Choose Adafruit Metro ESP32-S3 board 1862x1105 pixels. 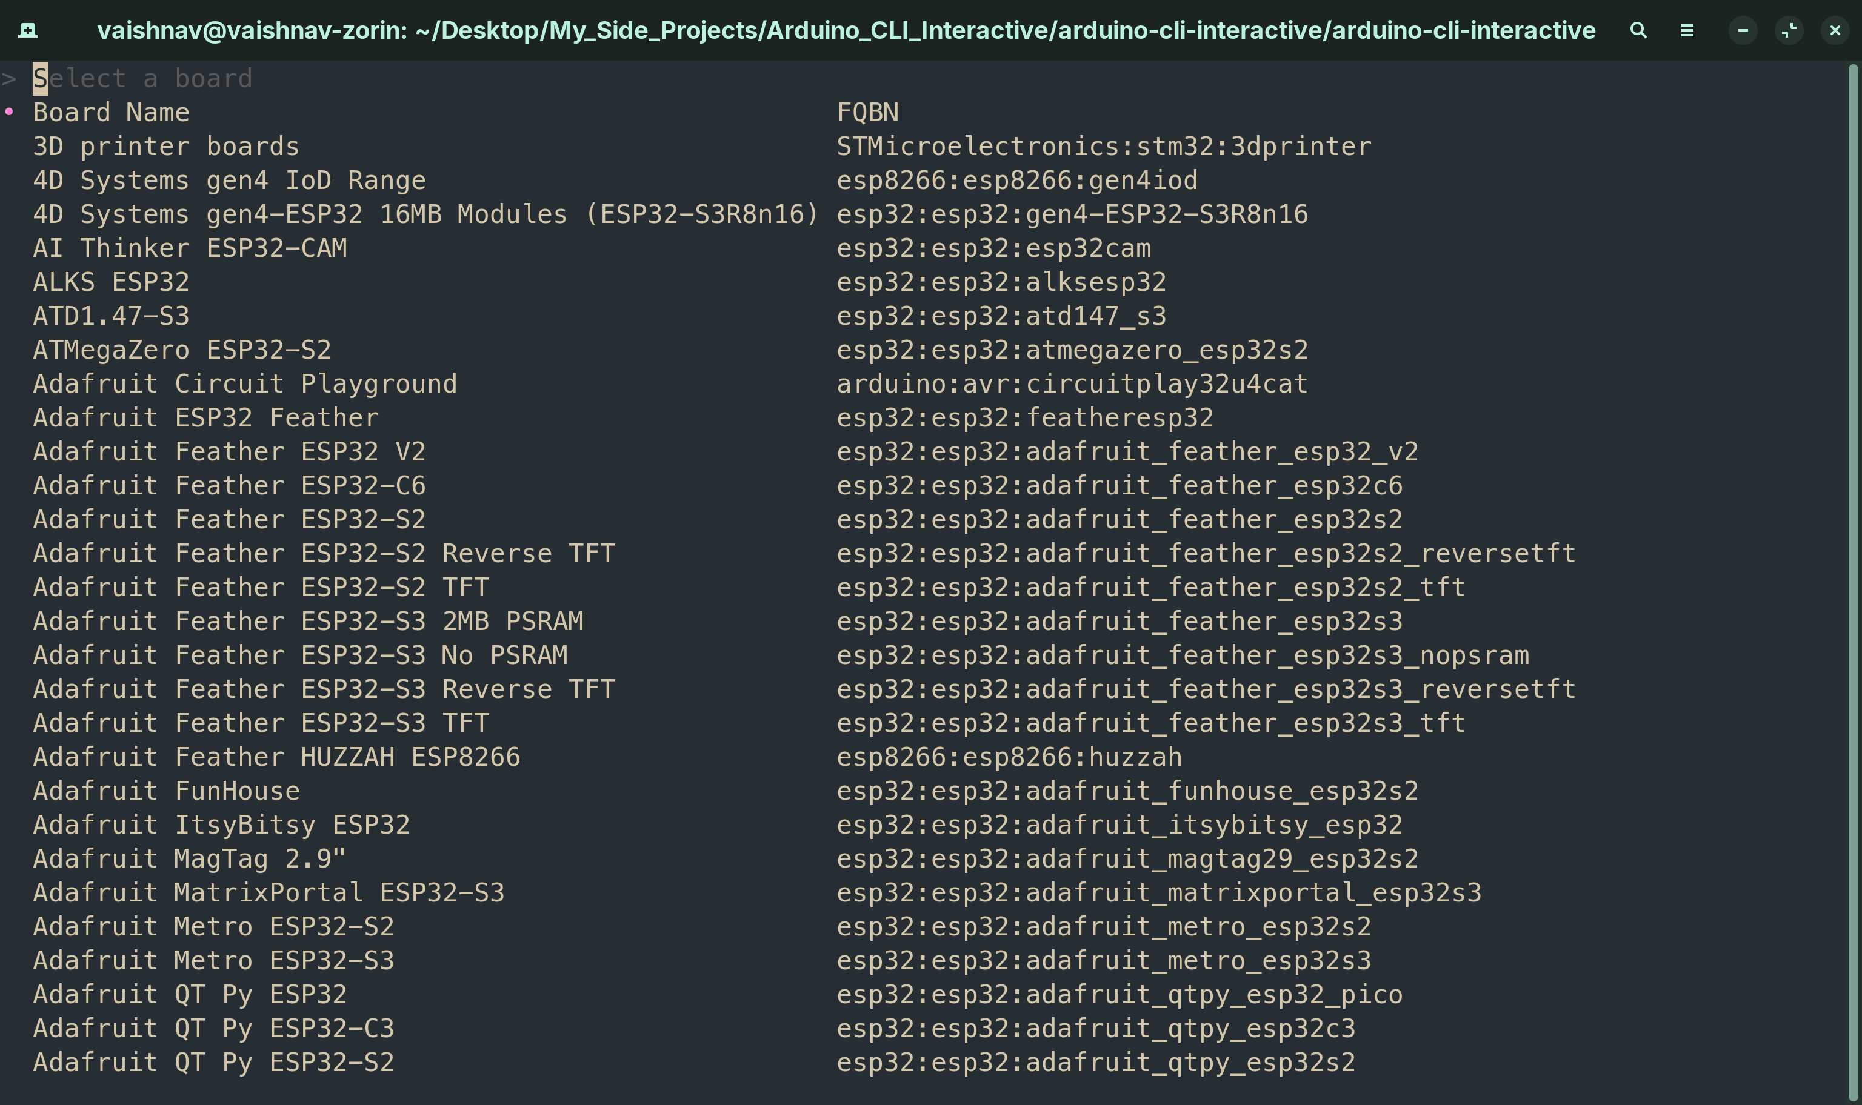(702, 961)
